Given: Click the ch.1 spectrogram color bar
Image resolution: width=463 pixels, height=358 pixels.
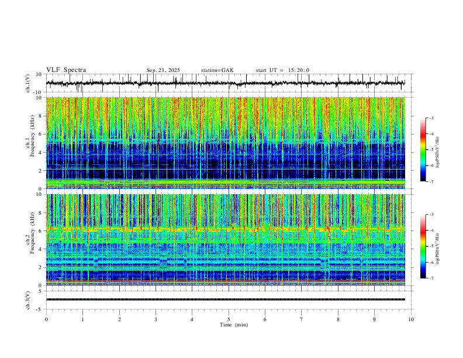Looking at the screenshot, I should 423,150.
